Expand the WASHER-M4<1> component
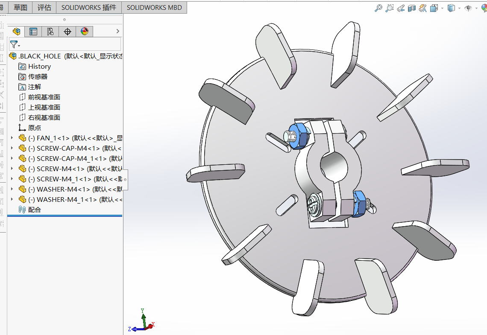 (12, 189)
